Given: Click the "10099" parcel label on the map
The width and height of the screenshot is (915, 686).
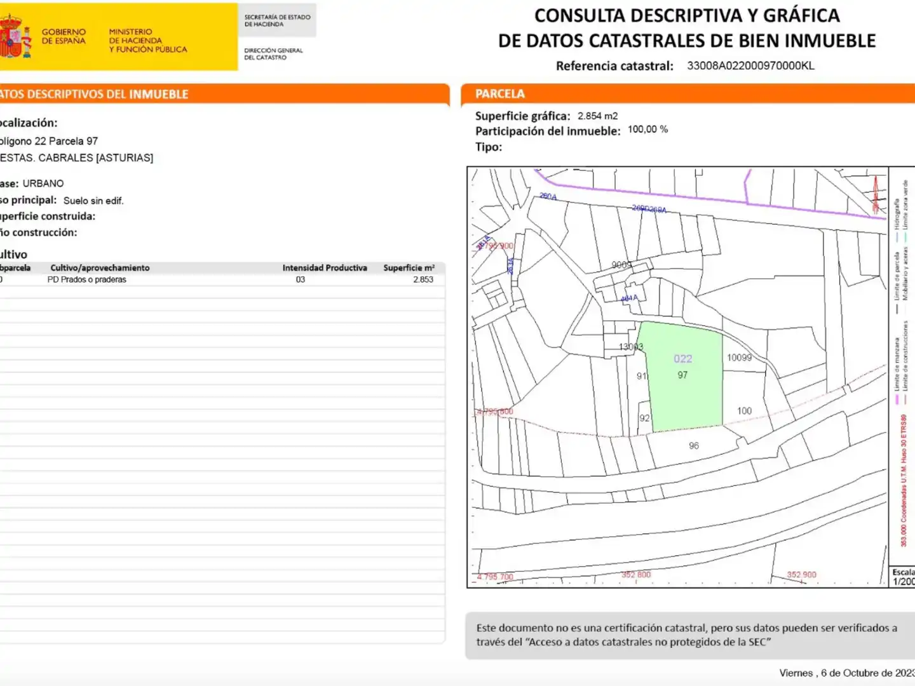Looking at the screenshot, I should pos(739,358).
